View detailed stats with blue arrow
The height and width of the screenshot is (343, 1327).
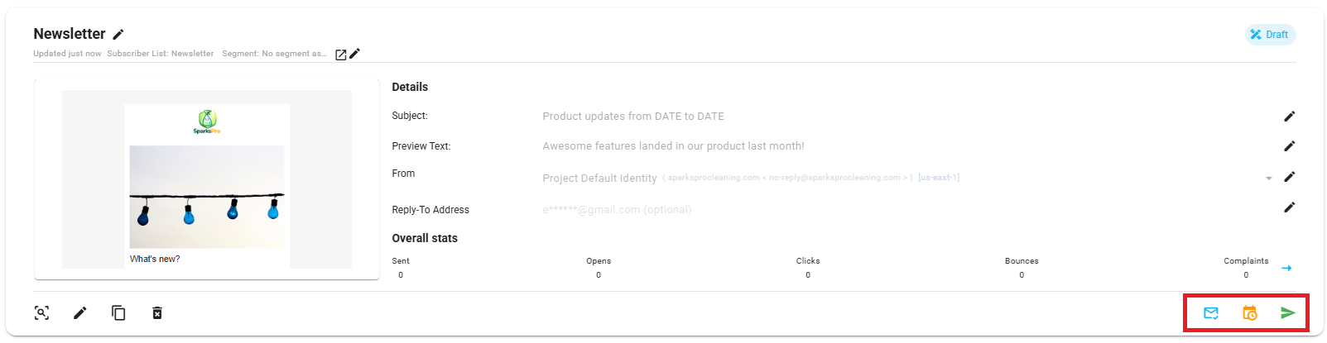click(1286, 268)
